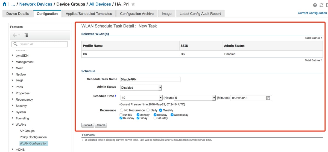Check the Sunday checkbox
The height and width of the screenshot is (152, 328).
pos(121,115)
